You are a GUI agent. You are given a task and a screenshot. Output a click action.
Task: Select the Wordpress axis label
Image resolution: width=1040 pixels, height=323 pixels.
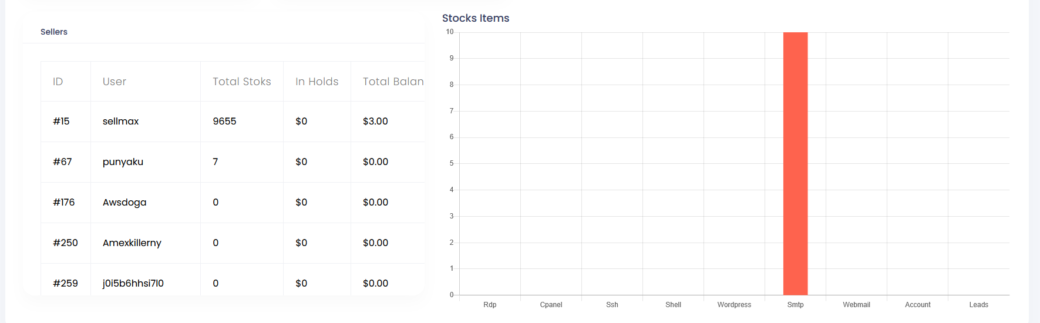click(x=734, y=305)
